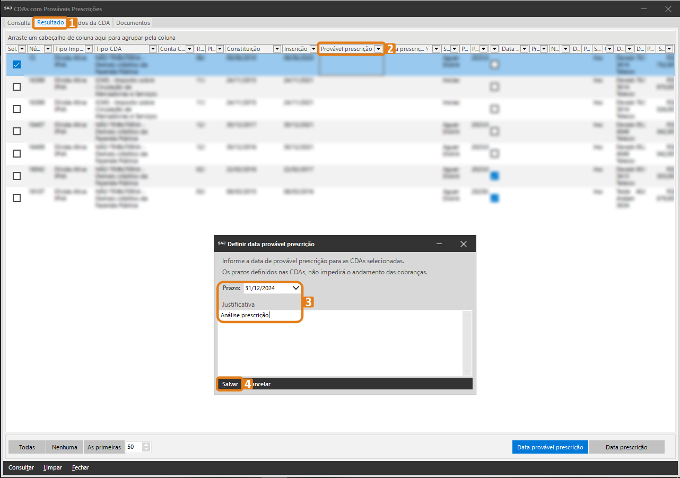Go to the Consulta tab

(x=19, y=23)
